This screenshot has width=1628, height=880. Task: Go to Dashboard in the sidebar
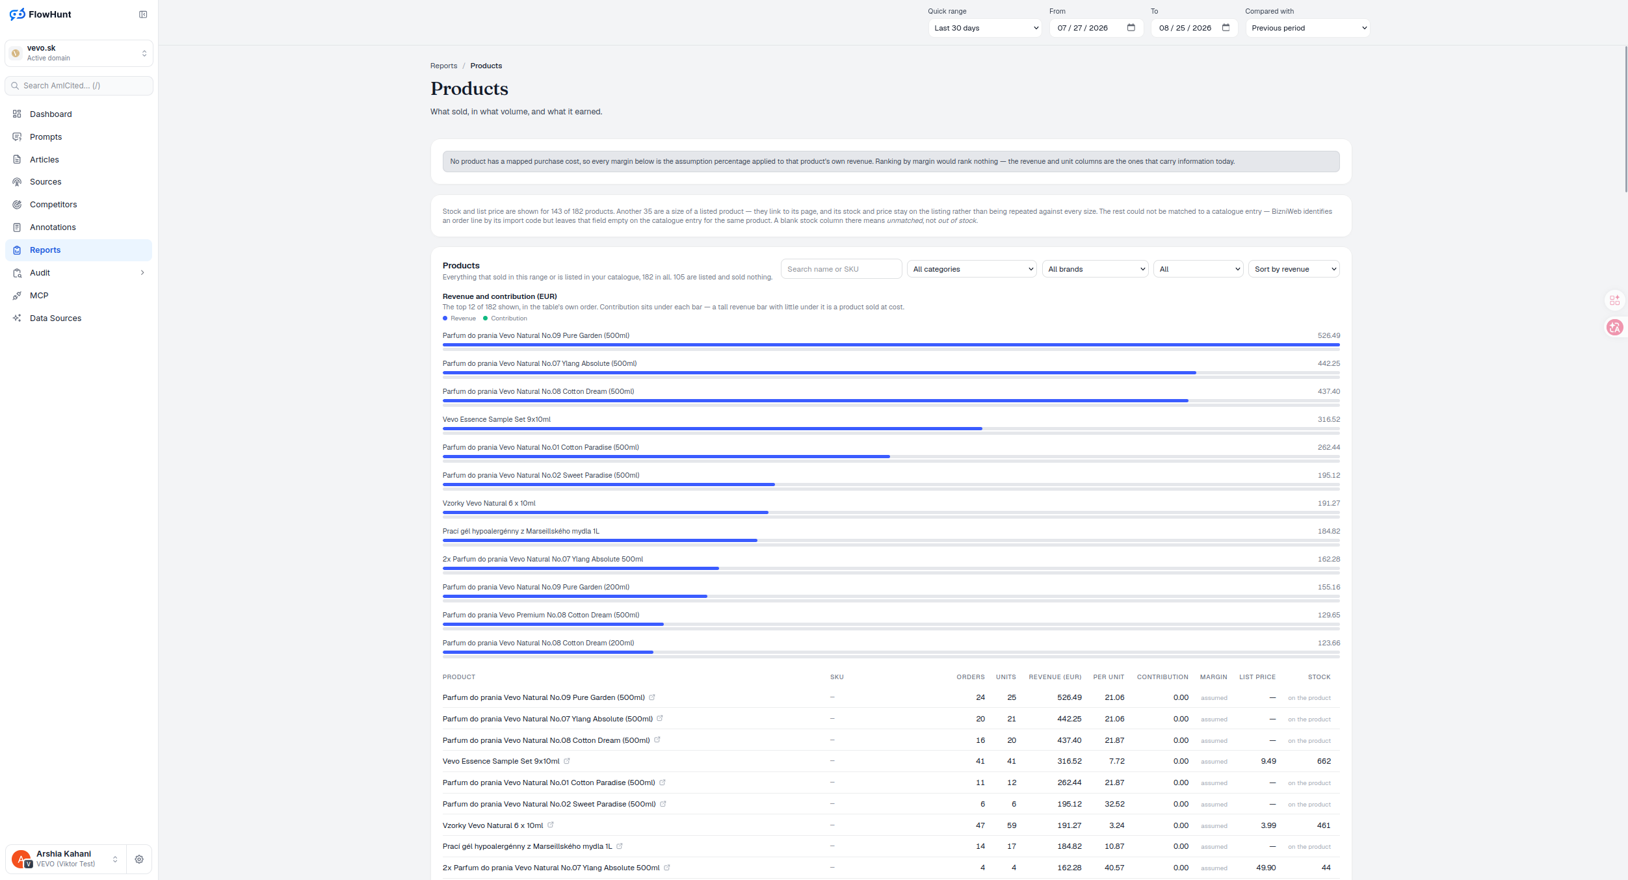point(79,114)
